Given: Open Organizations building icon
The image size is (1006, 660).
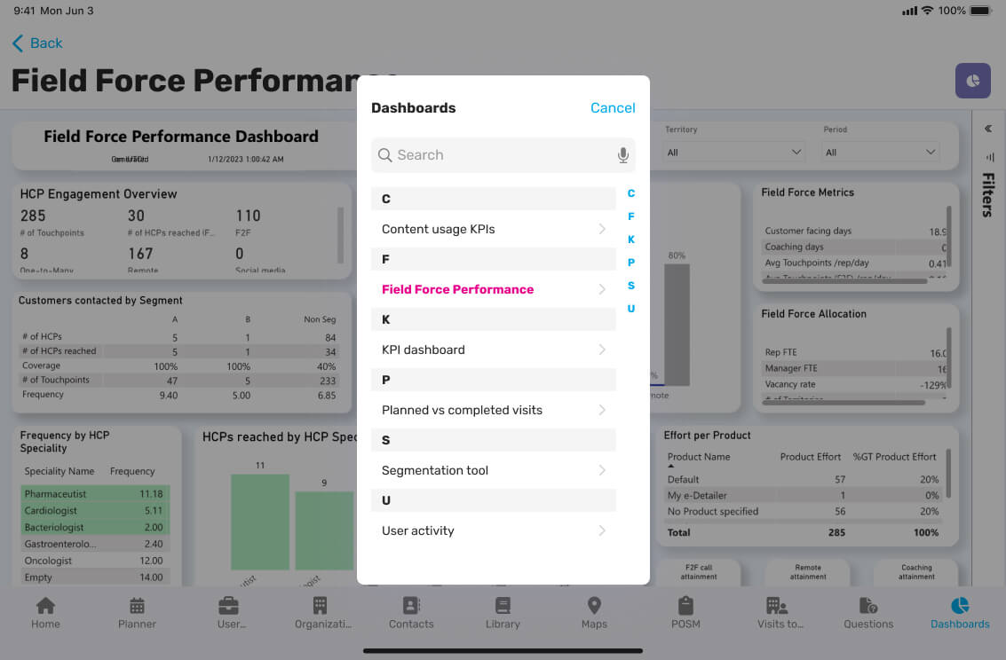Looking at the screenshot, I should coord(320,606).
